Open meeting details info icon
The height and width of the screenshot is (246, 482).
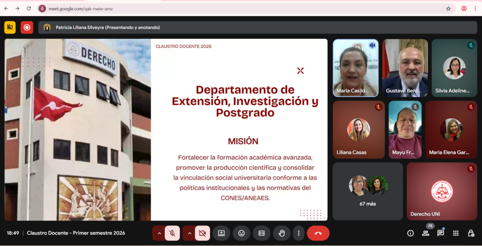[410, 233]
